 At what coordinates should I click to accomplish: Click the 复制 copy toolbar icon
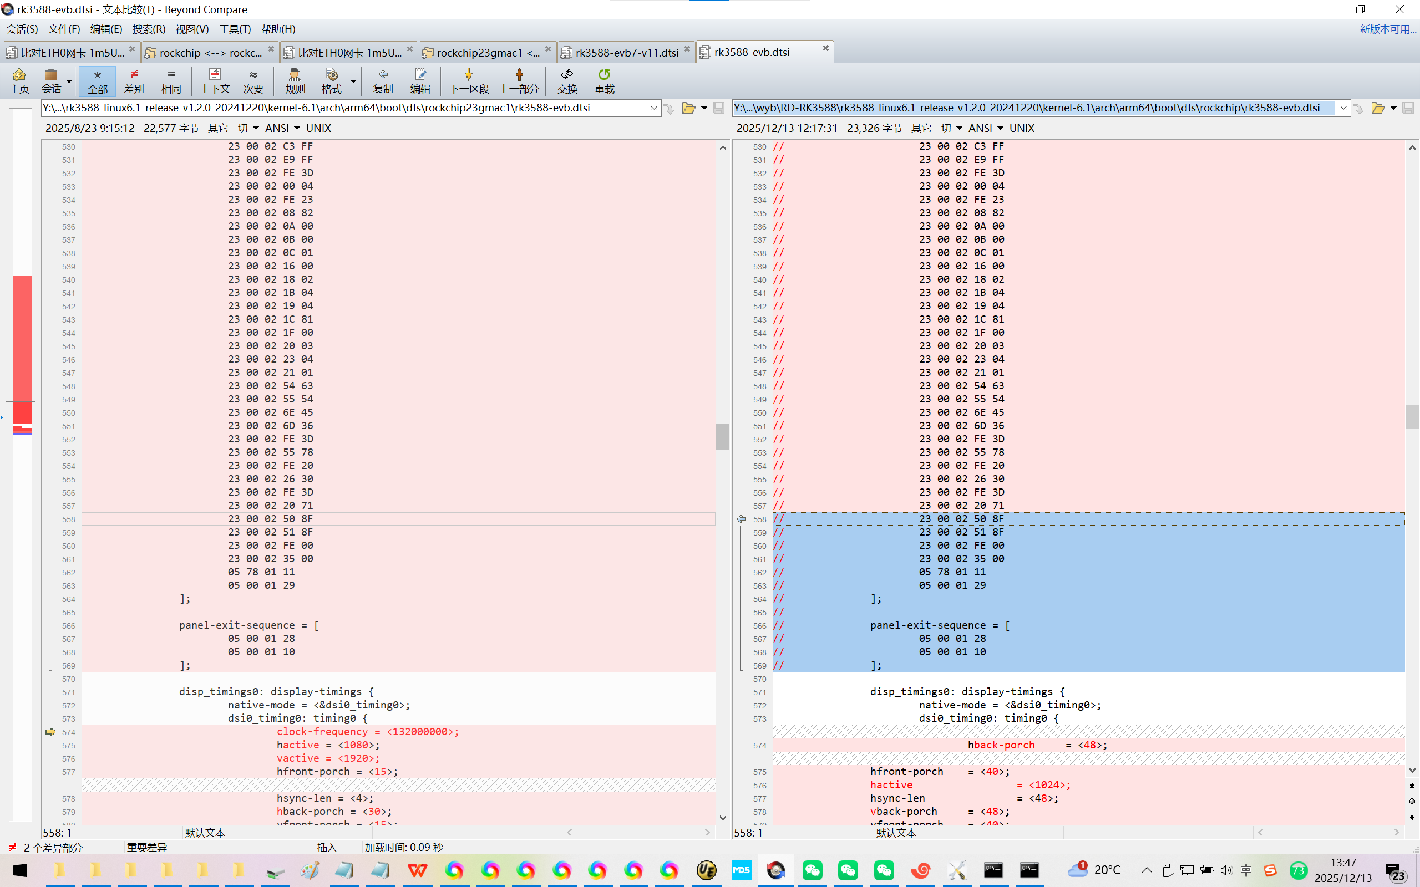coord(383,80)
